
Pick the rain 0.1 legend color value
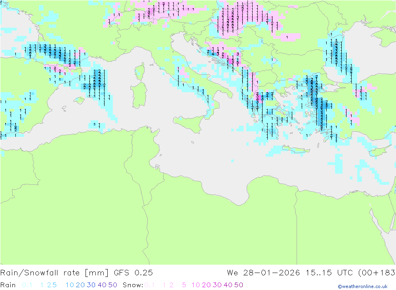tap(27, 285)
